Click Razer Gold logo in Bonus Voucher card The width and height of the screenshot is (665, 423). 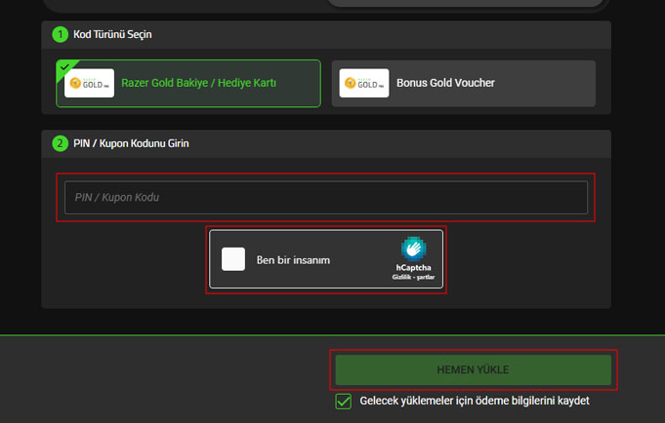364,83
